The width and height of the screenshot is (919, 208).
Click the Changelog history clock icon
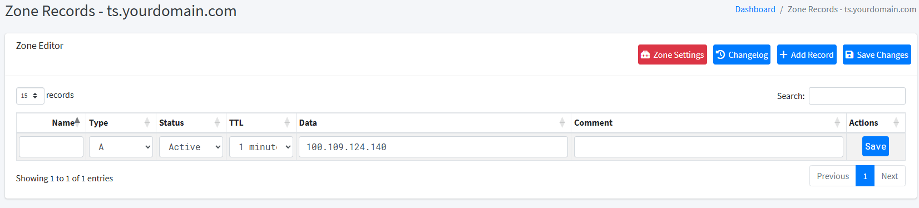click(x=720, y=55)
